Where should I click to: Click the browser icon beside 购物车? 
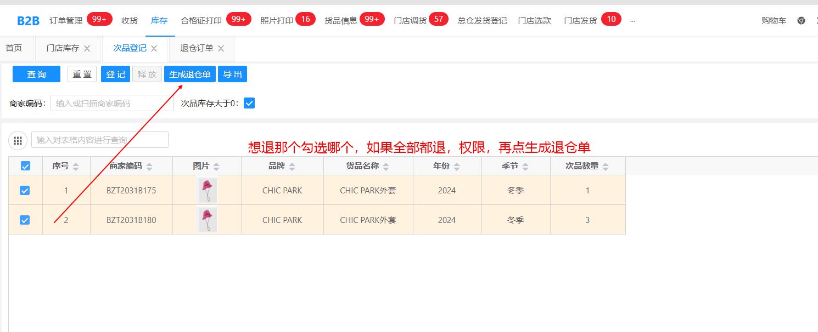(x=801, y=21)
